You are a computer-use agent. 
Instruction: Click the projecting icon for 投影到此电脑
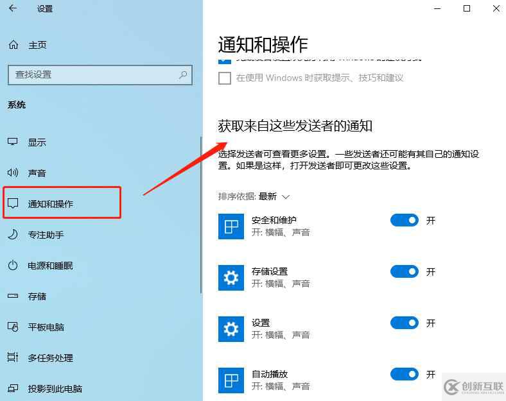[x=13, y=388]
